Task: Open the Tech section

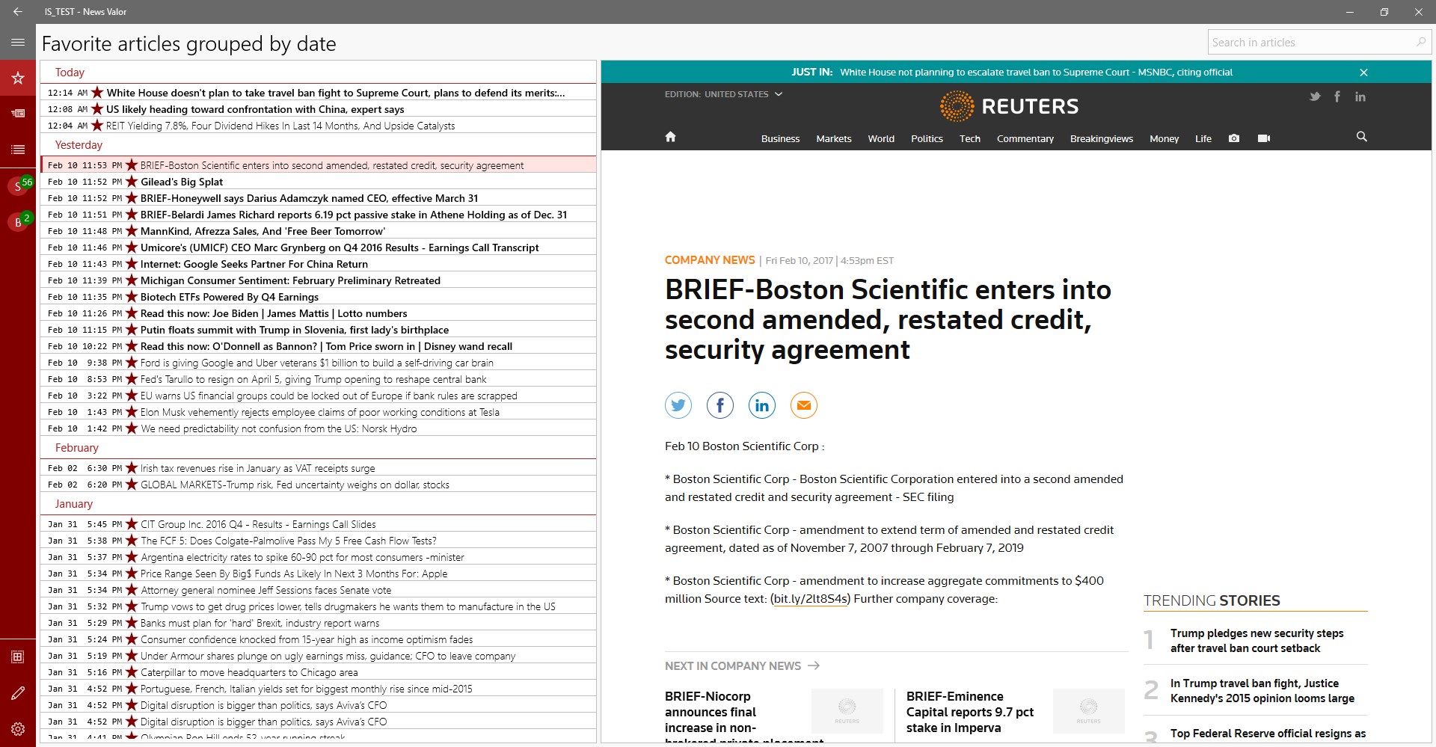Action: coord(970,138)
